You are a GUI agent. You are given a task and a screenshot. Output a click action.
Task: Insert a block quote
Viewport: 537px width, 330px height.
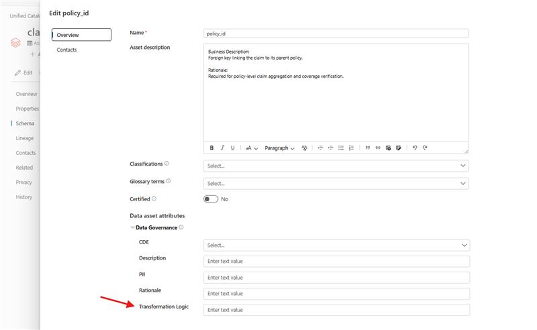[367, 148]
